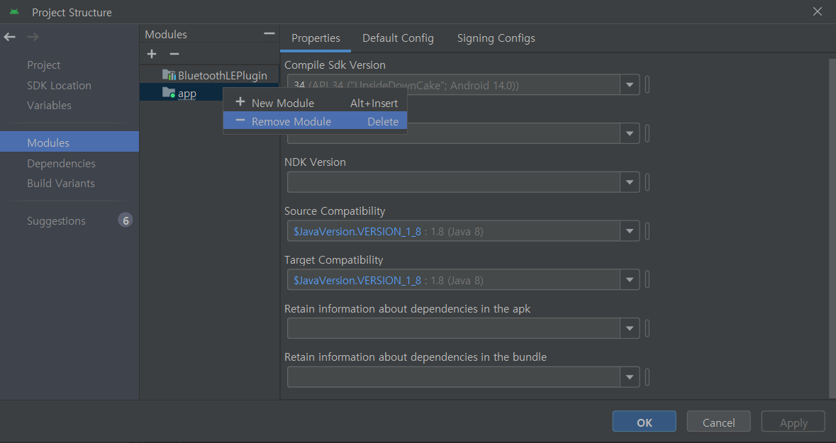
Task: Open the Project section in the sidebar
Action: point(44,65)
